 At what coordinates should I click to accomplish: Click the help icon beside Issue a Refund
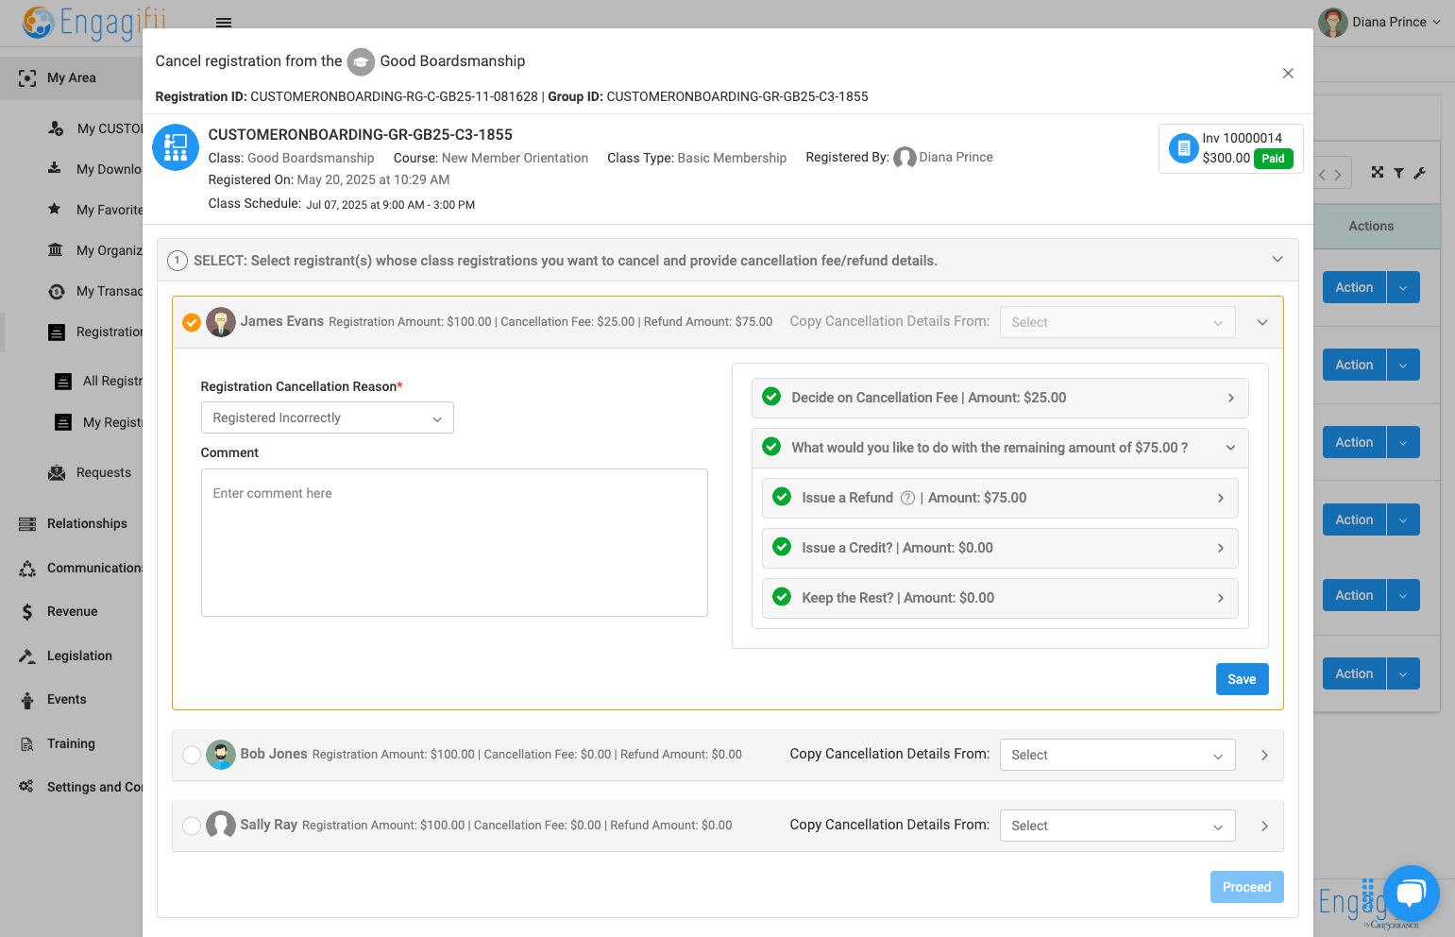pos(907,498)
